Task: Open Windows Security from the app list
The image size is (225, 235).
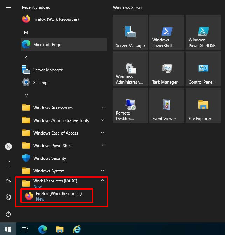Action: click(x=64, y=158)
